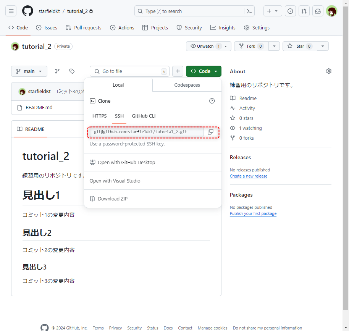Image resolution: width=349 pixels, height=331 pixels.
Task: Choose Download ZIP
Action: tap(153, 199)
